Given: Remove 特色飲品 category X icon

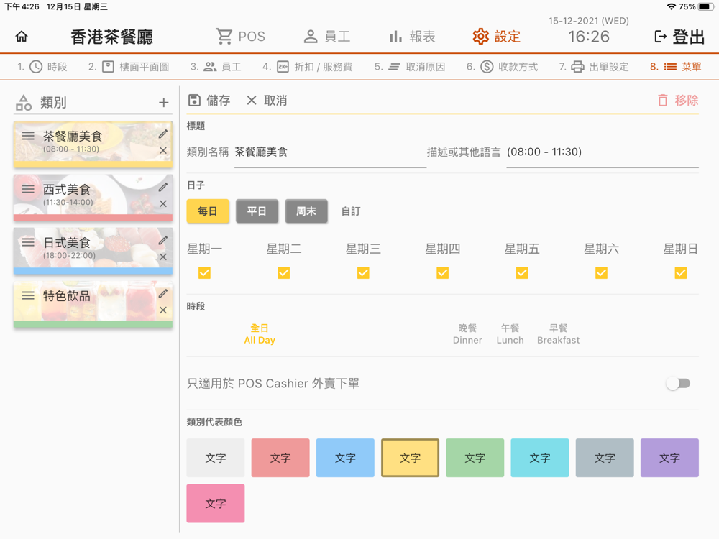Looking at the screenshot, I should tap(163, 310).
